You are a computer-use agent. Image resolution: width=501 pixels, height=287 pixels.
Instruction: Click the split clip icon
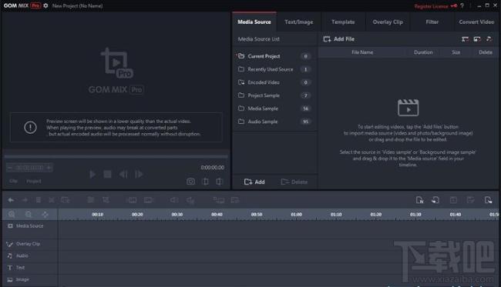tap(66, 200)
